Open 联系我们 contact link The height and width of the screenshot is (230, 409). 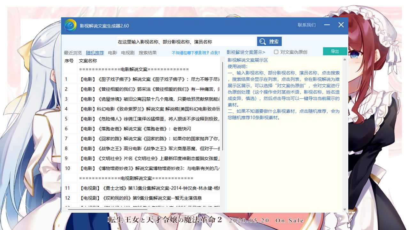click(306, 25)
